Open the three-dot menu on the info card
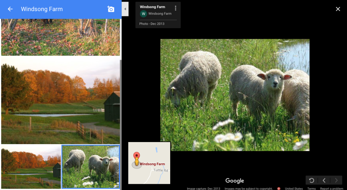The width and height of the screenshot is (347, 190). click(x=175, y=8)
